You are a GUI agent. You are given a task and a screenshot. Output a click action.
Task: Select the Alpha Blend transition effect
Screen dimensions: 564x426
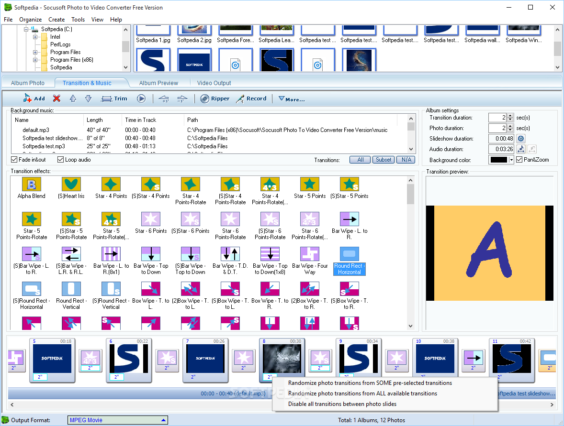pyautogui.click(x=31, y=188)
